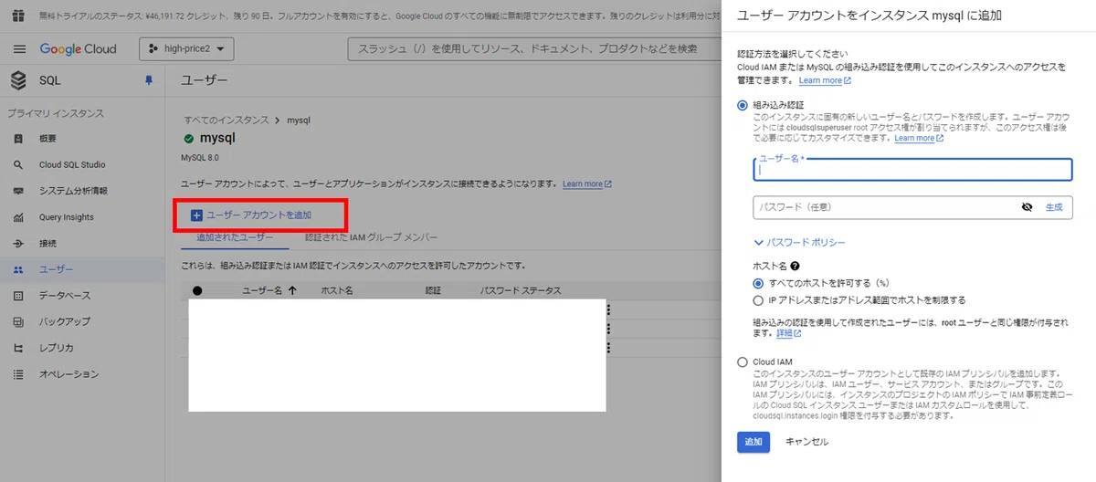Select IP アドレス host restriction radio option
The height and width of the screenshot is (482, 1096).
(758, 299)
